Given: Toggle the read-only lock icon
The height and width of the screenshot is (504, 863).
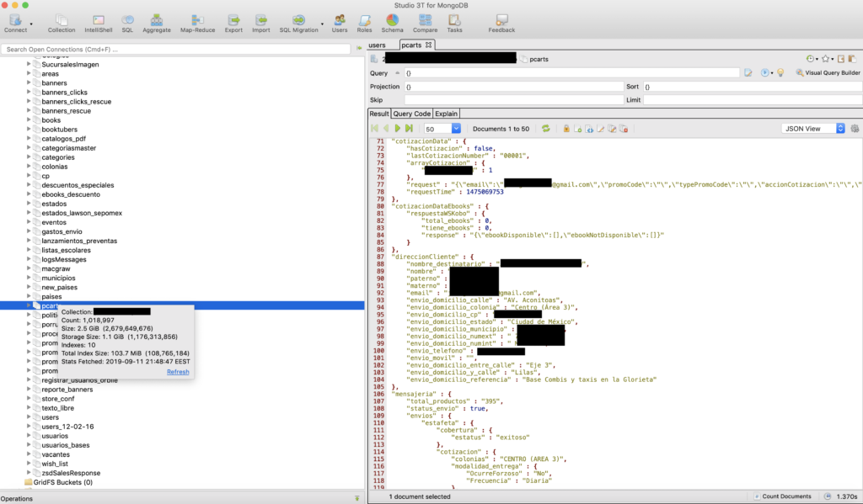Looking at the screenshot, I should click(x=566, y=129).
